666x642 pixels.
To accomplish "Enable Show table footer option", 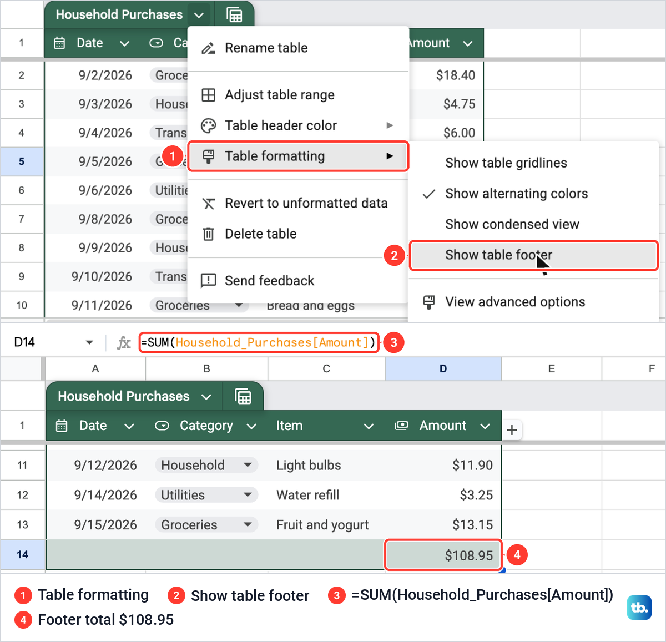I will click(533, 255).
